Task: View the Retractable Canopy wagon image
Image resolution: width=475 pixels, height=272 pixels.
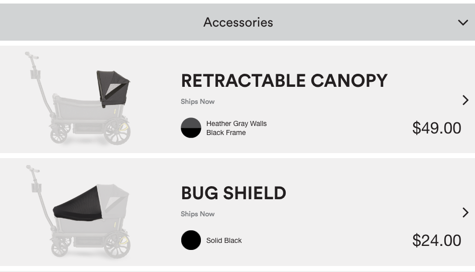Action: tap(78, 98)
